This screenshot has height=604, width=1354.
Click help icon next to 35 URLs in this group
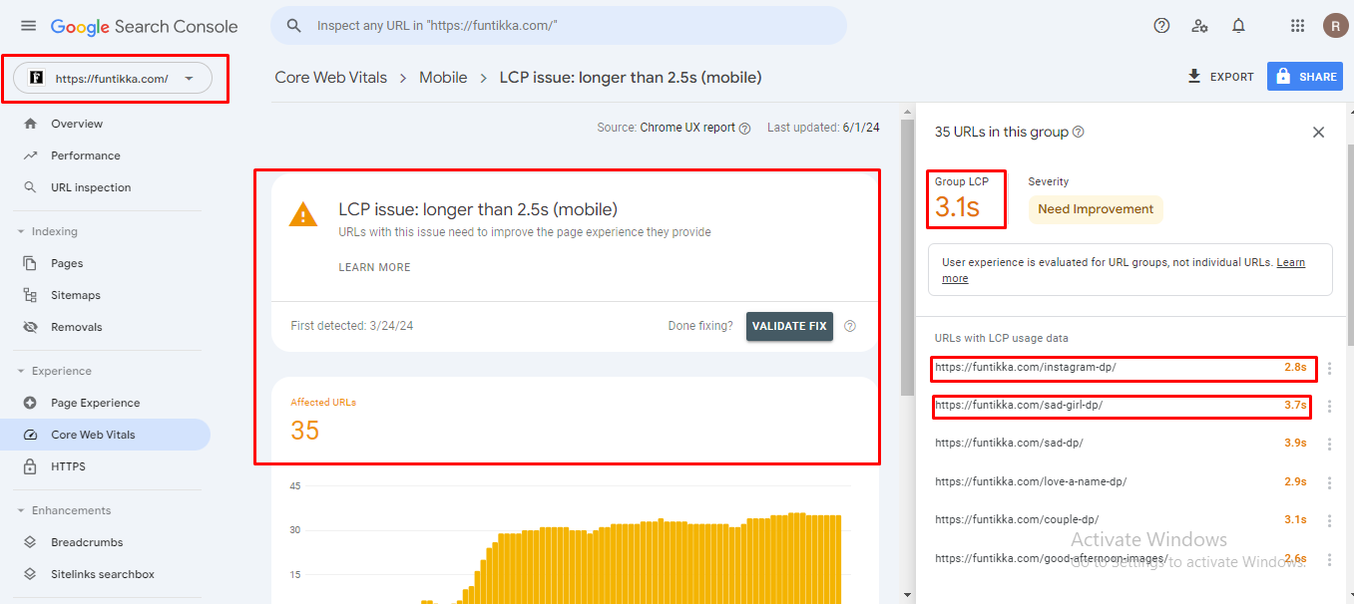click(1078, 132)
